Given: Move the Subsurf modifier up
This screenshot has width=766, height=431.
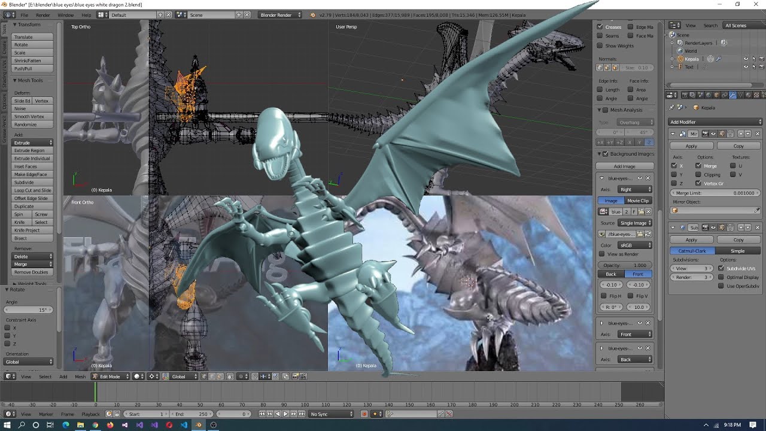Looking at the screenshot, I should 741,227.
